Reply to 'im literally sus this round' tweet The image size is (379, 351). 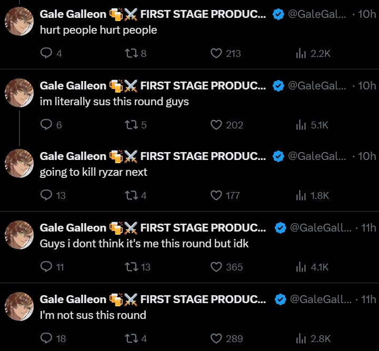tap(46, 125)
